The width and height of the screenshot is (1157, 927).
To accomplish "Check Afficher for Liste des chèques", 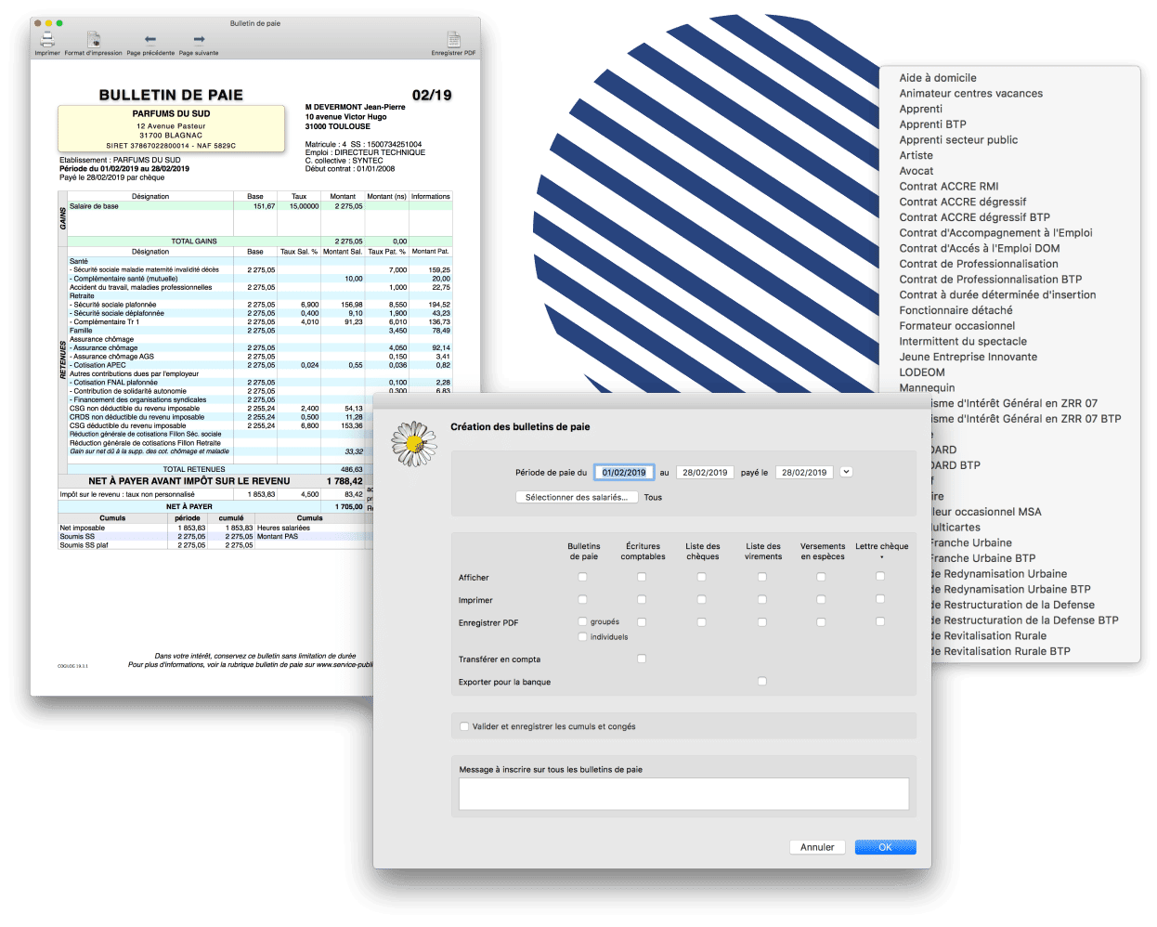I will tap(701, 577).
